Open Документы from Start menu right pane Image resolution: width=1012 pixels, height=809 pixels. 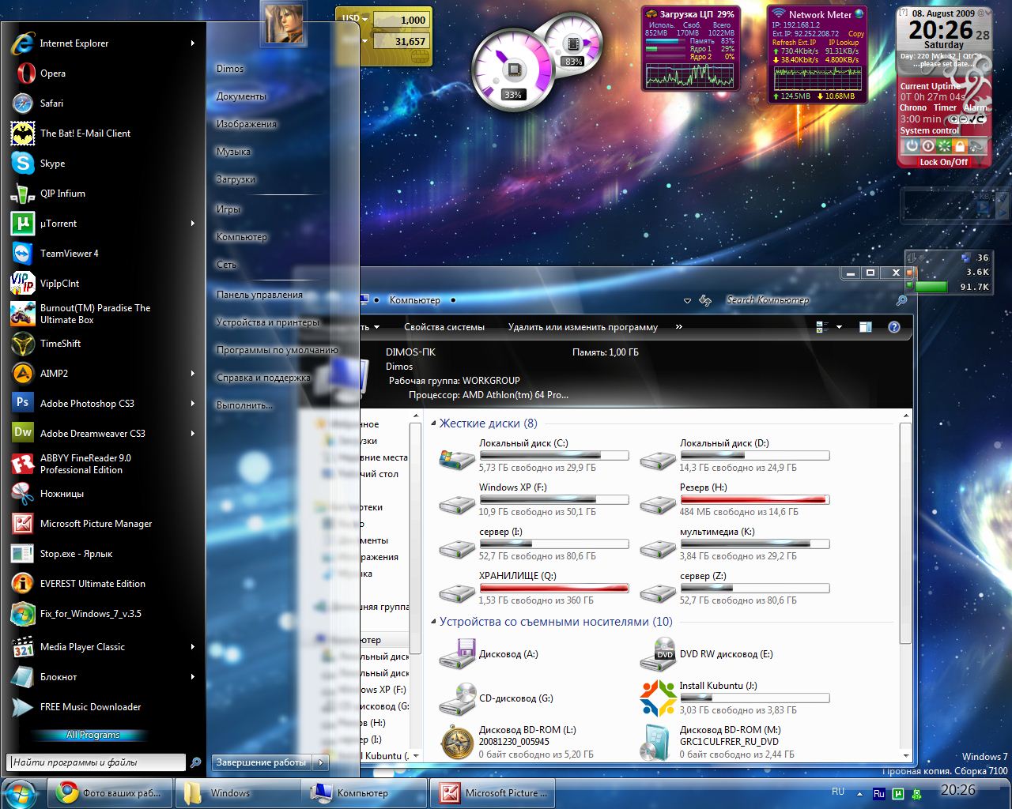241,96
